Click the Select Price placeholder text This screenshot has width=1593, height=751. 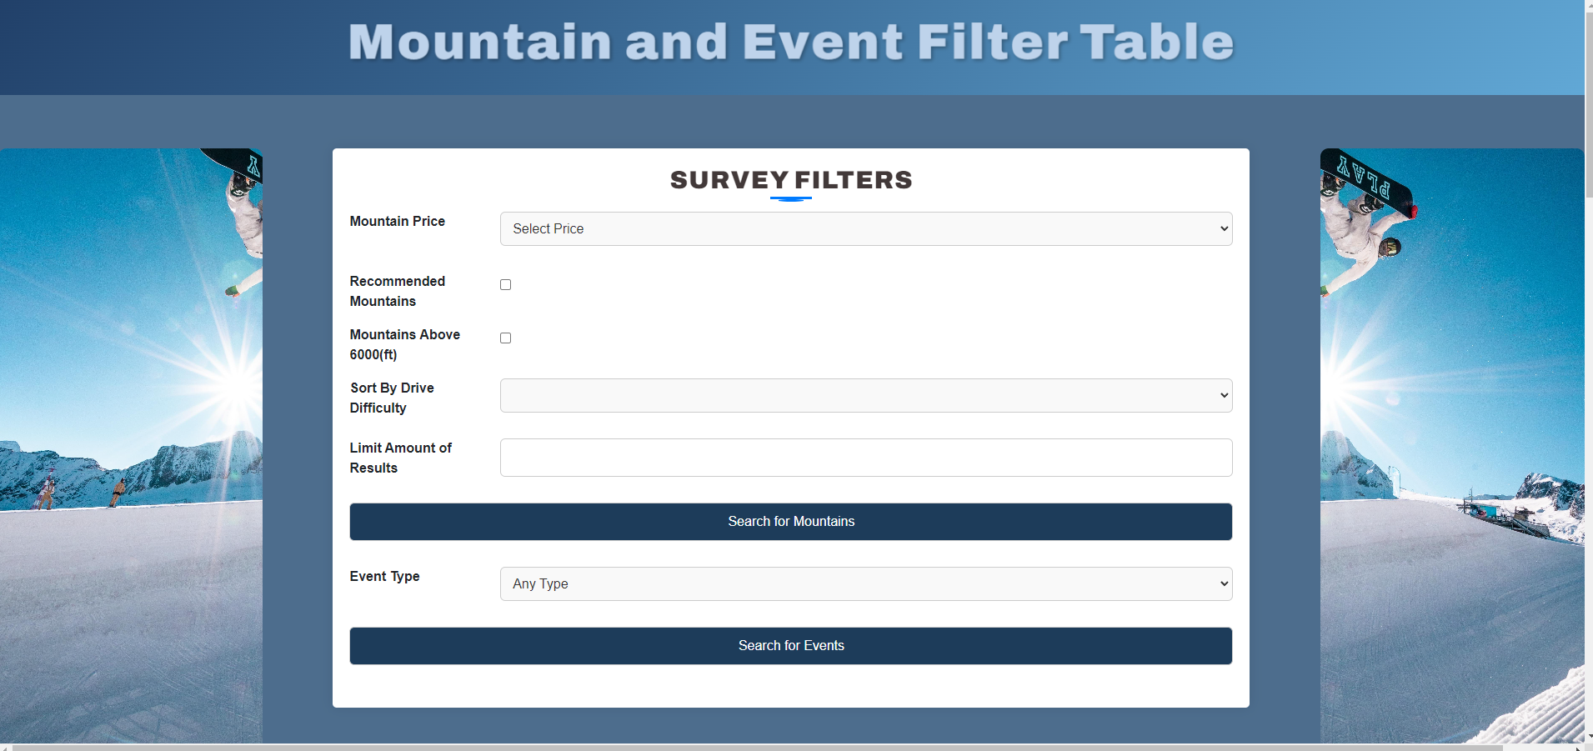(x=549, y=228)
